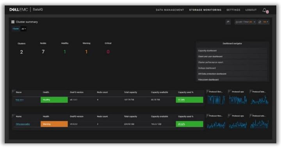Open the Settings menu

click(233, 10)
